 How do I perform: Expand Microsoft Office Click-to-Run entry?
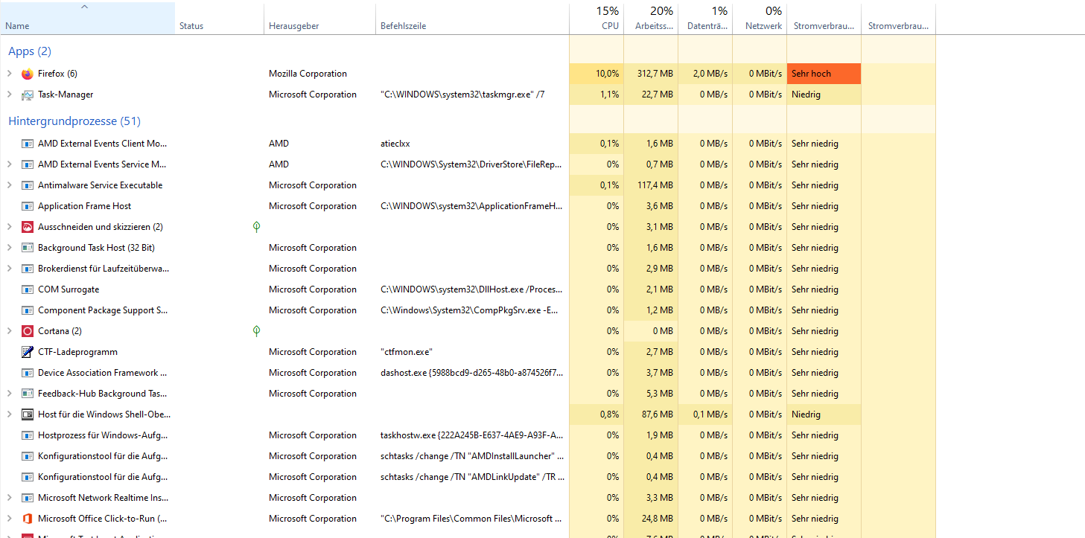click(10, 519)
